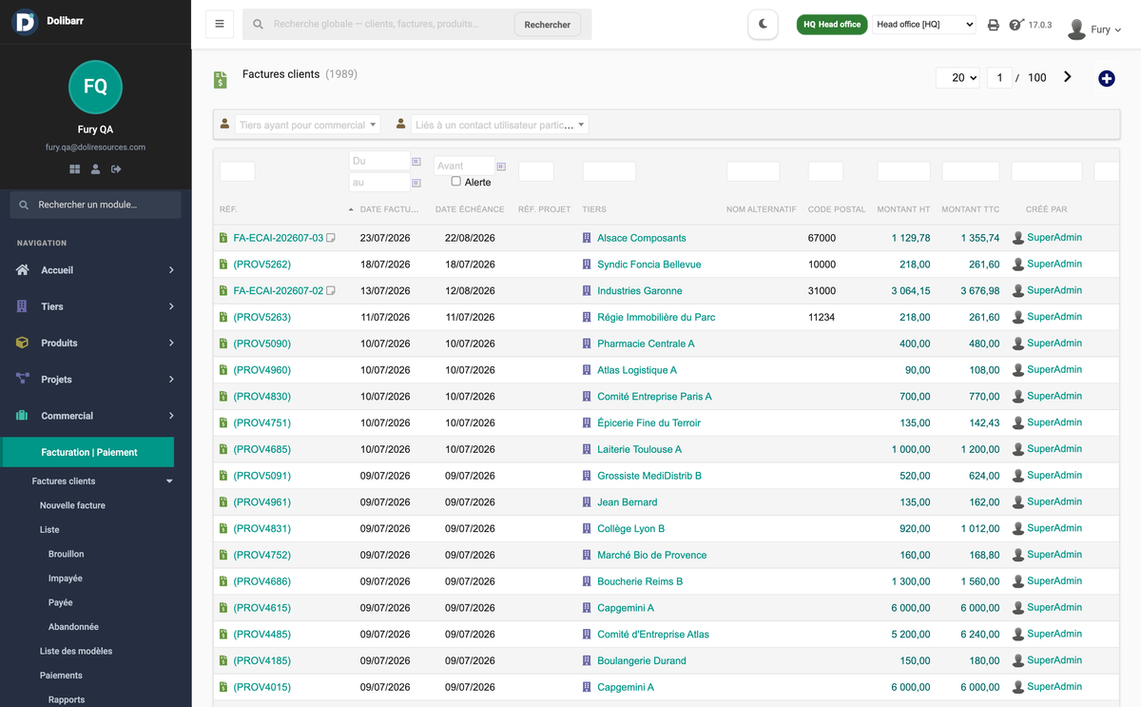Screen dimensions: 1141x707
Task: Open the user card icon under the profile
Action: 95,169
